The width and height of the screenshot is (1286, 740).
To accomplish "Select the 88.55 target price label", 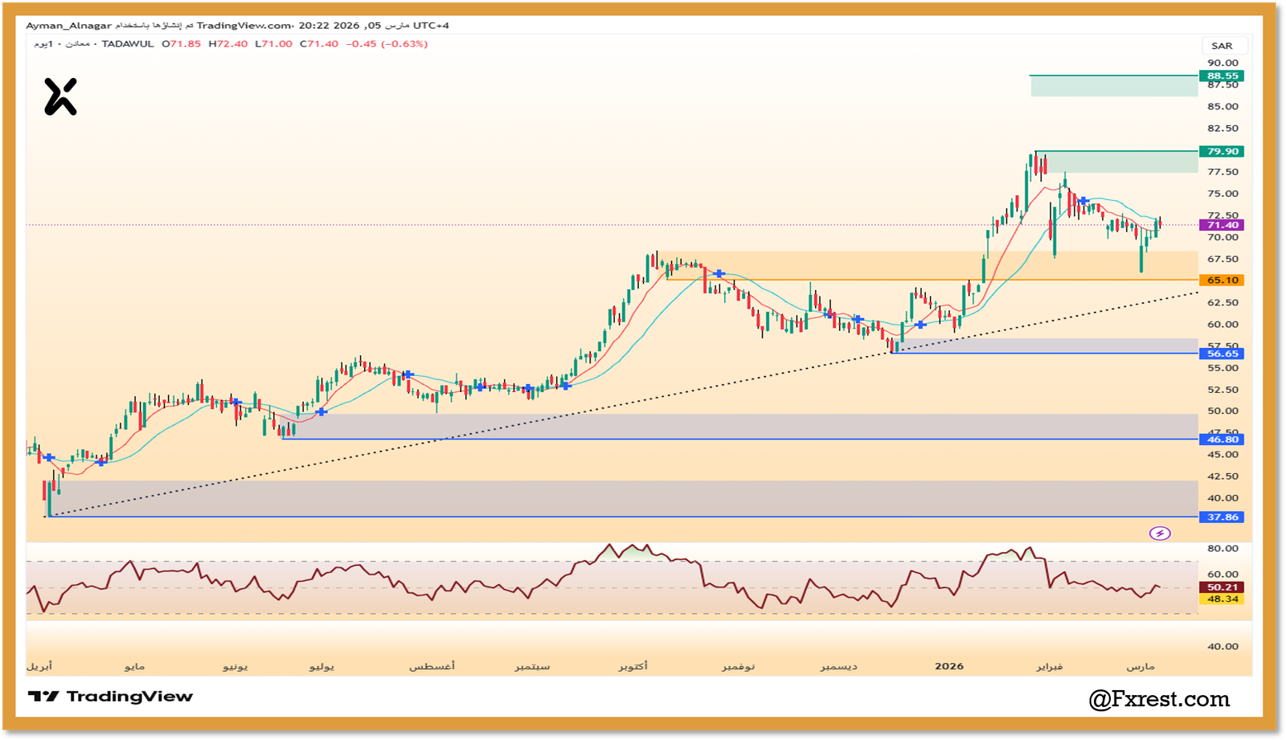I will tap(1222, 76).
